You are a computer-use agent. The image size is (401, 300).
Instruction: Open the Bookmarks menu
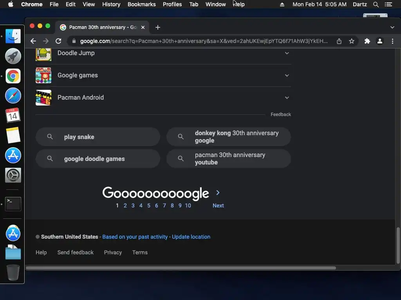tap(142, 4)
